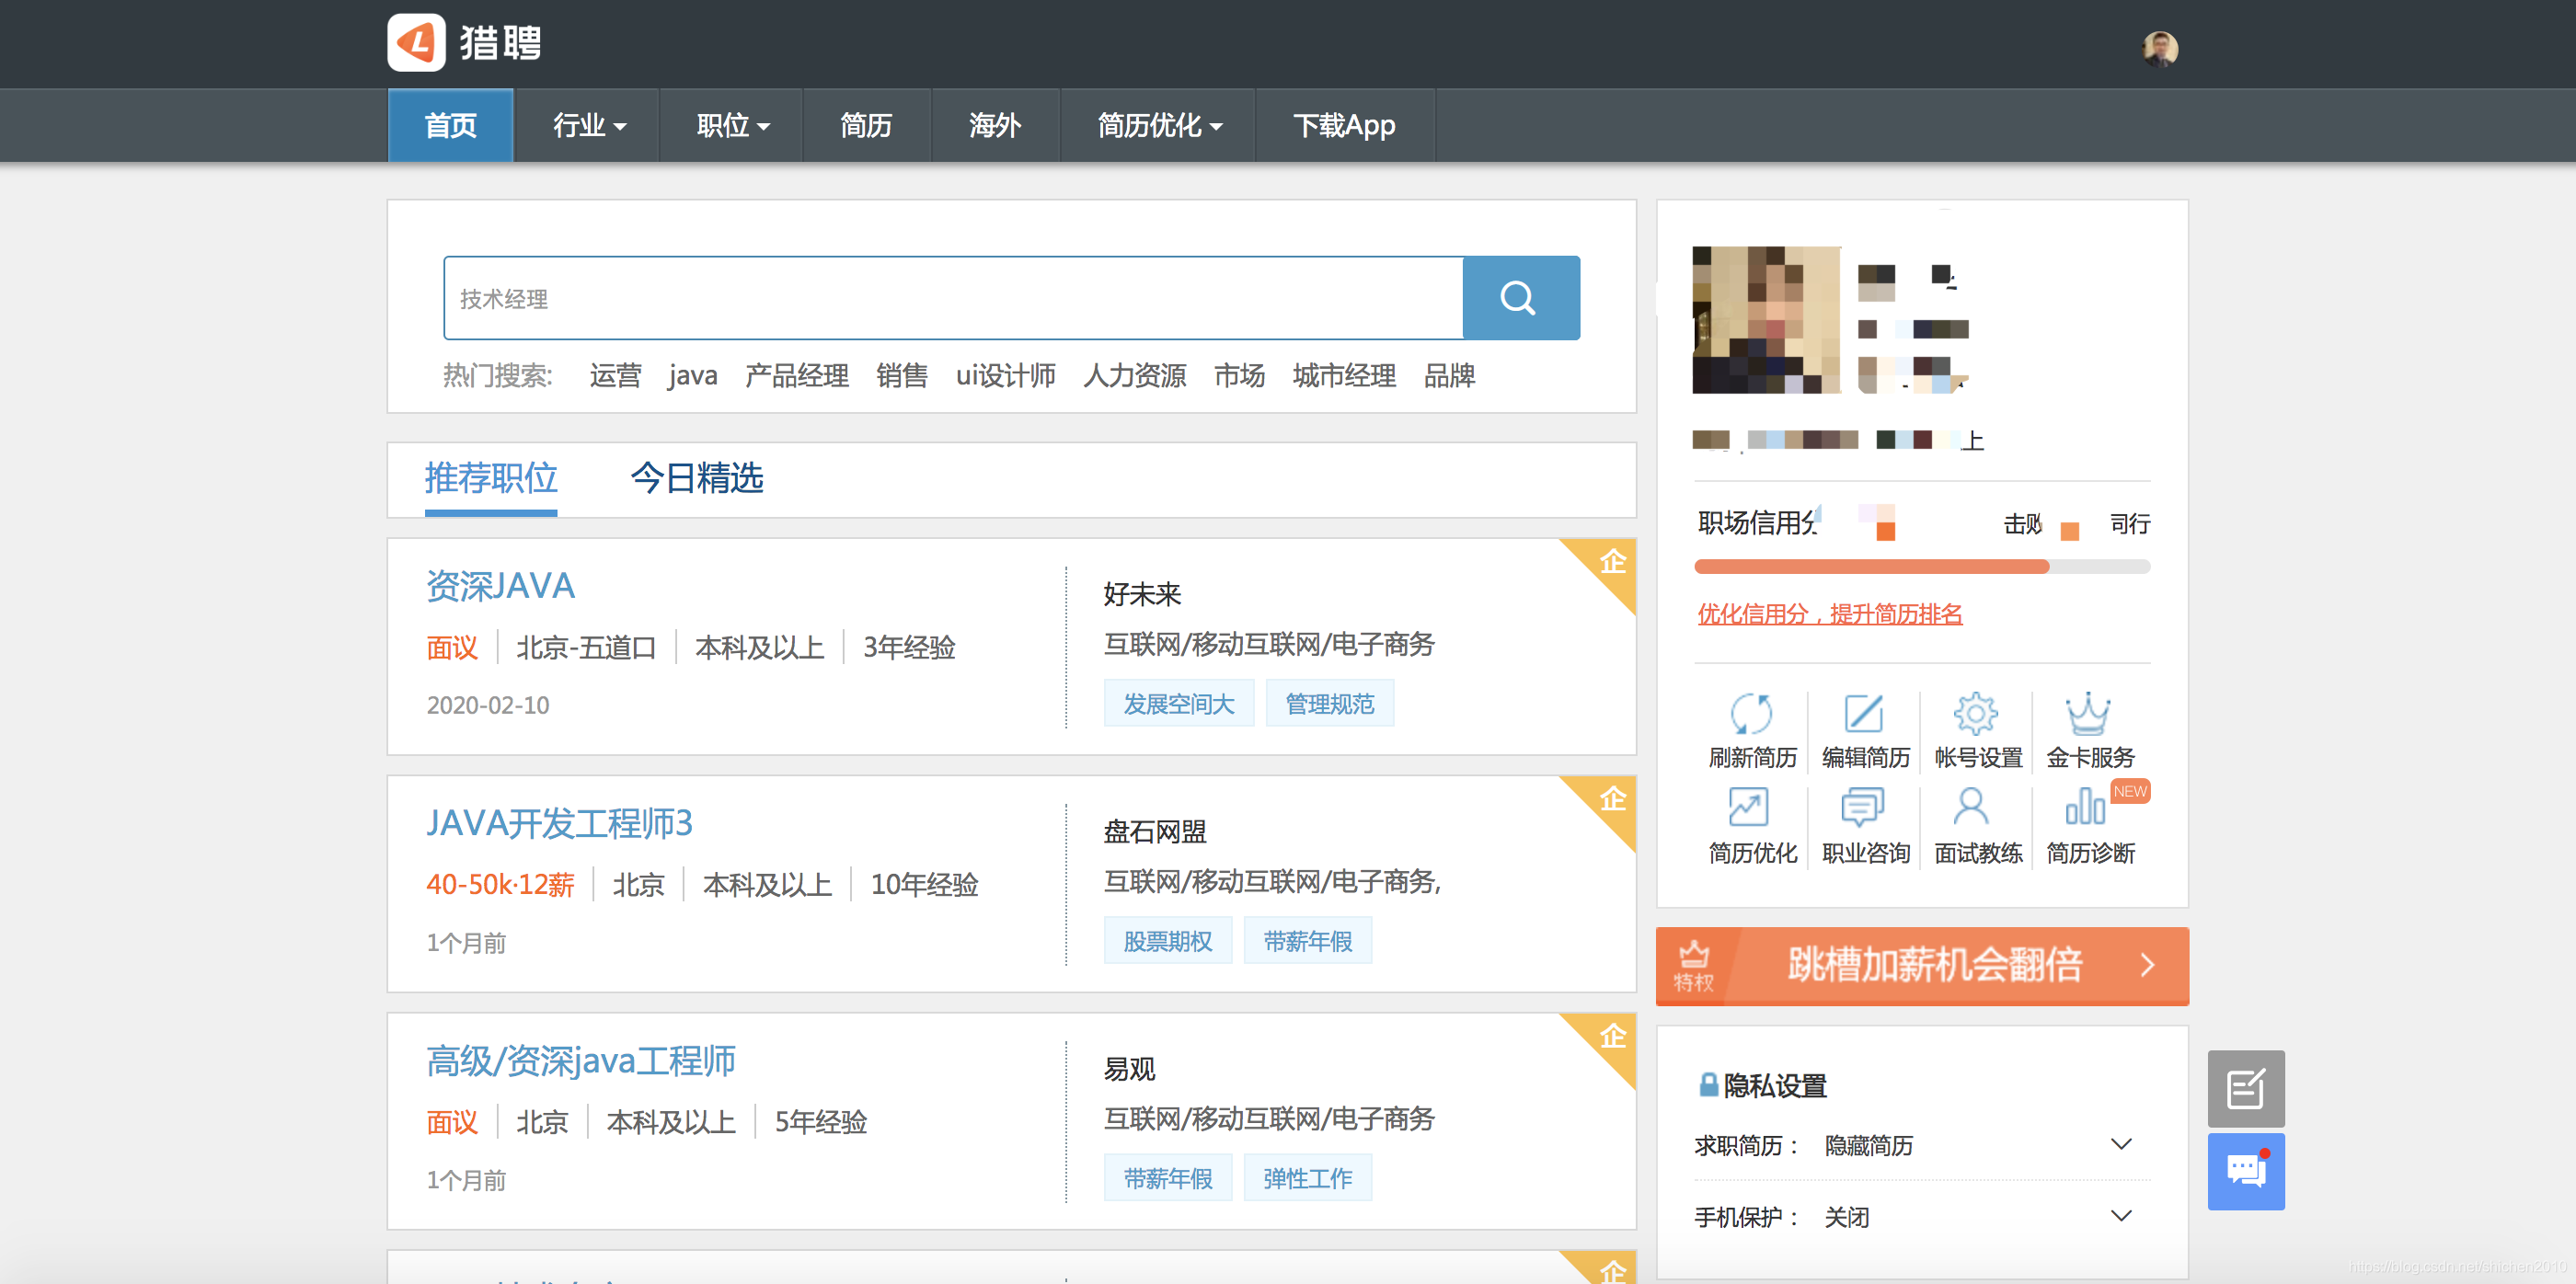Click the 10年经验 requirement text

[924, 885]
